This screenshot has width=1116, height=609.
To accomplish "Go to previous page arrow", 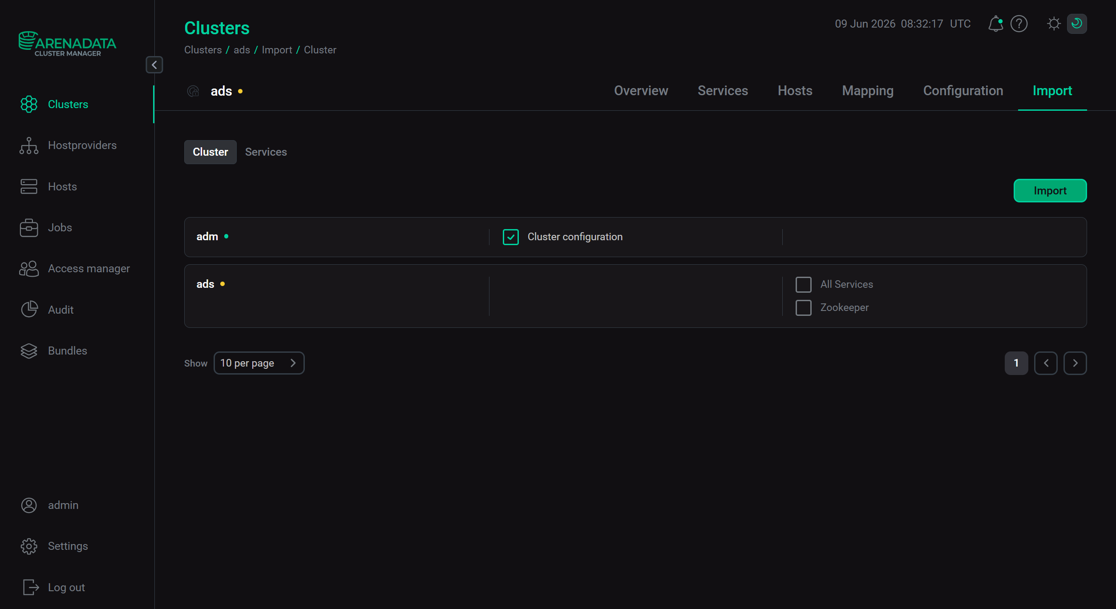I will tap(1046, 363).
